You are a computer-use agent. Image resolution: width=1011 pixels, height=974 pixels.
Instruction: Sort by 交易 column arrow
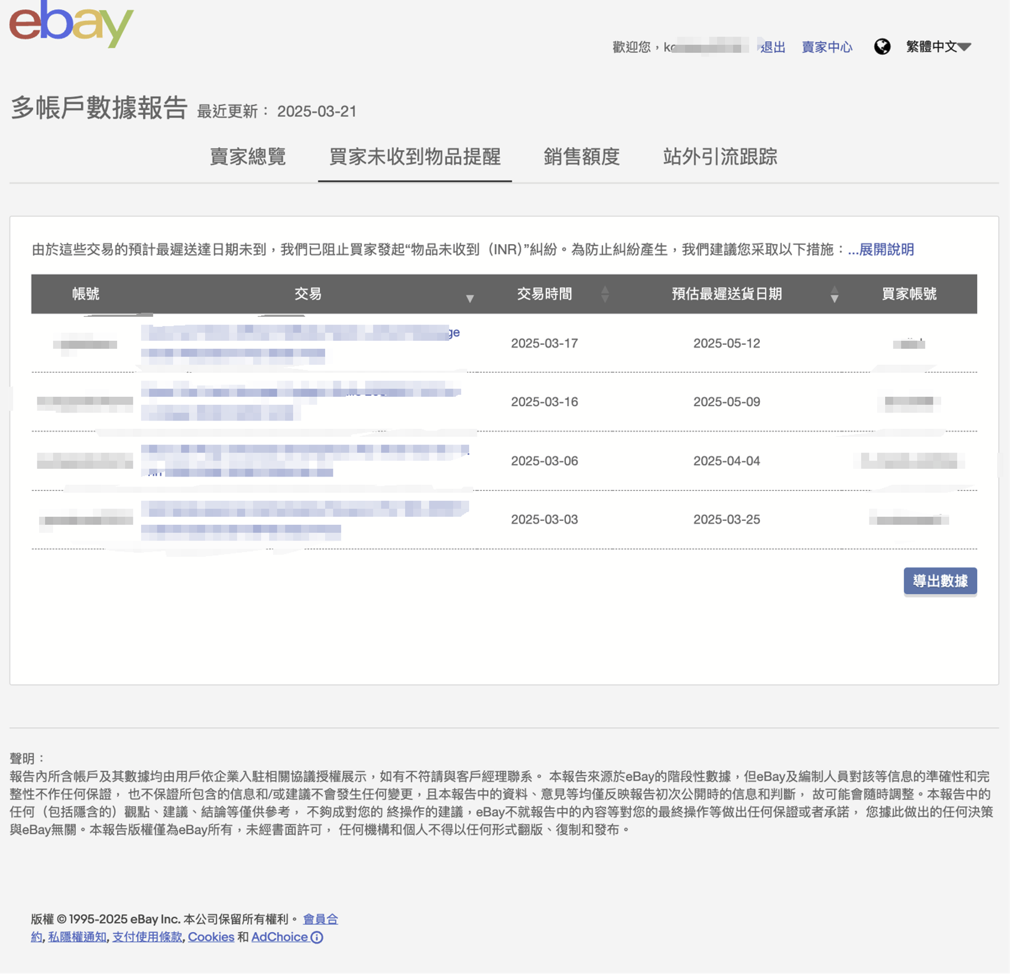click(470, 298)
